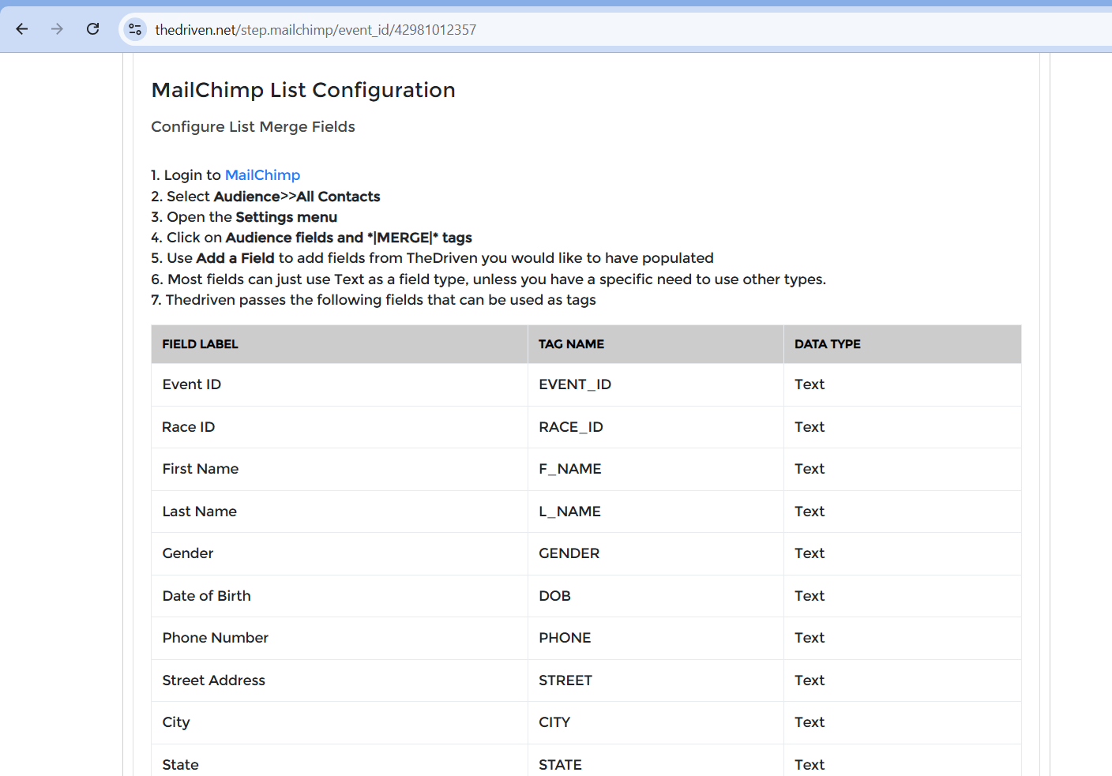Click Text data type in City row

(810, 722)
